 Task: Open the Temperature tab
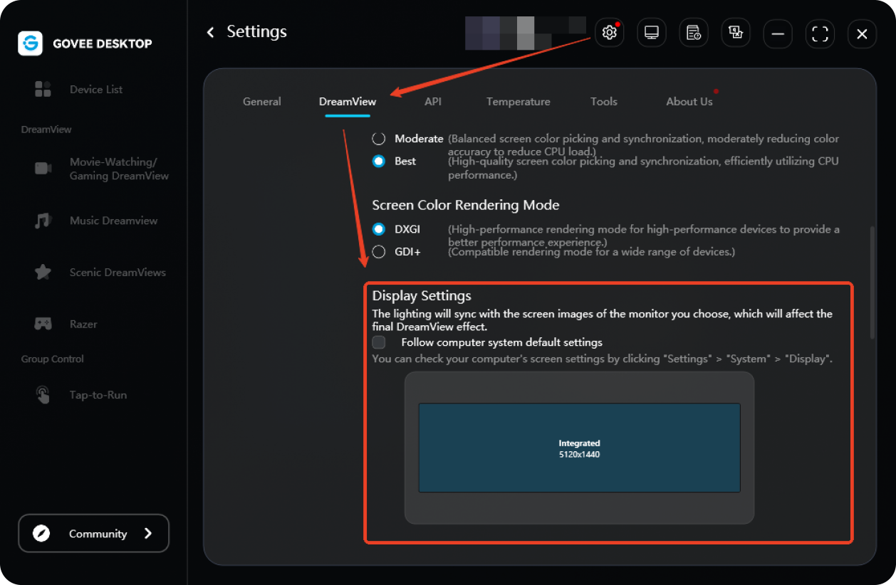click(x=518, y=102)
